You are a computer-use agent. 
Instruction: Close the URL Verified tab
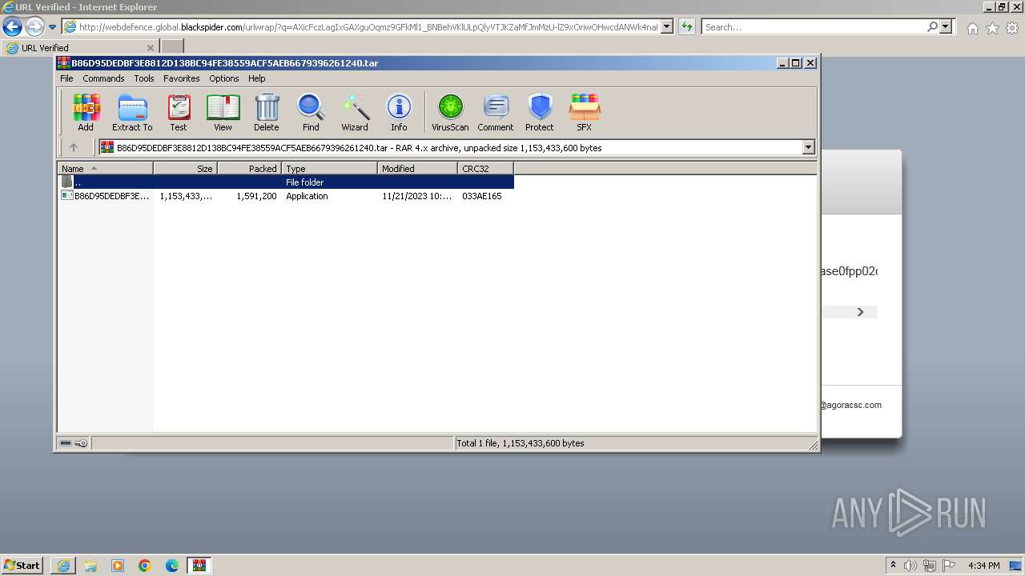[x=151, y=47]
